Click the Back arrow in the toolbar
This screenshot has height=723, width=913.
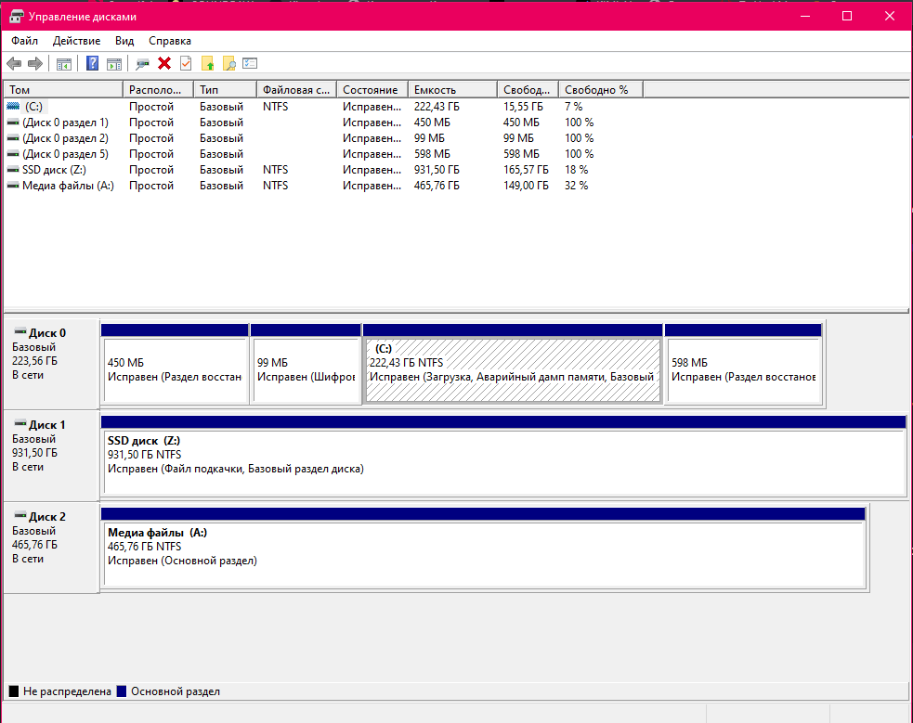(14, 63)
